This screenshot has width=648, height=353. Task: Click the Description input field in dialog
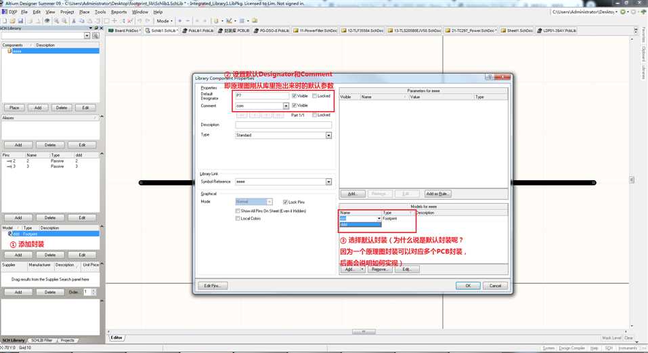coord(284,125)
